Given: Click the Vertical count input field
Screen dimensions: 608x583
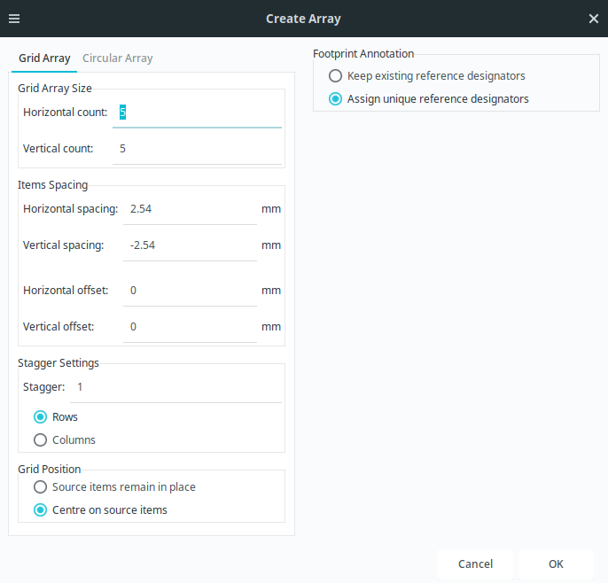Looking at the screenshot, I should [x=197, y=149].
